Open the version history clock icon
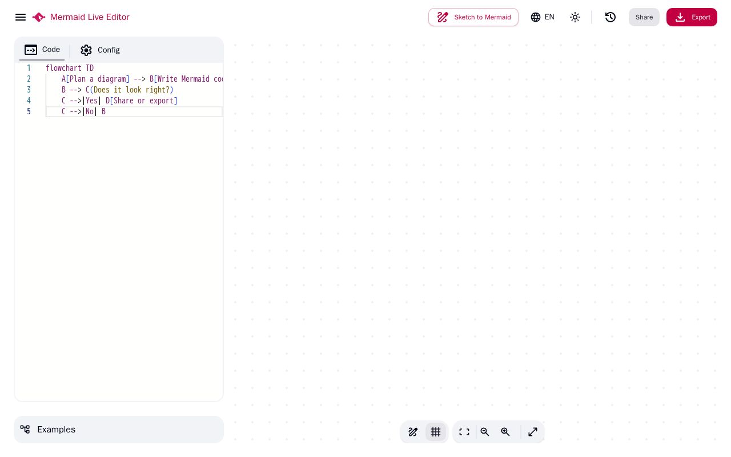 click(610, 17)
